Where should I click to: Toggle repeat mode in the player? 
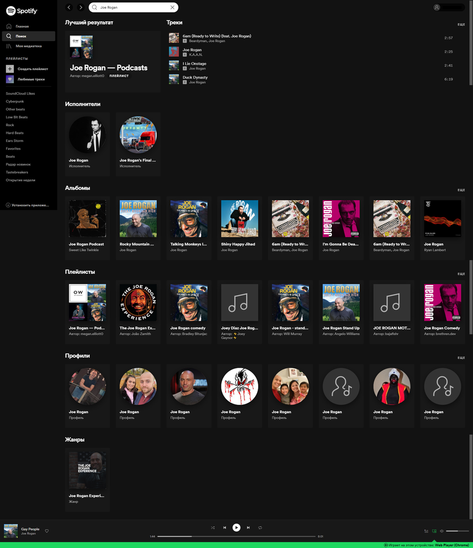(260, 528)
